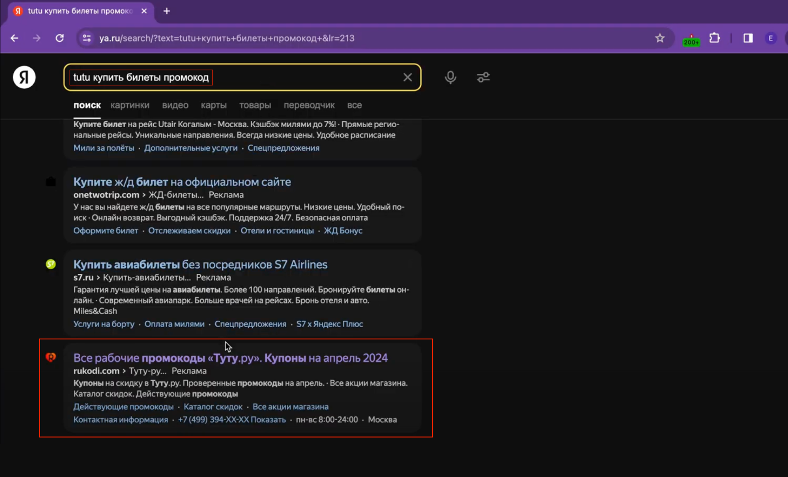Click onetwotrip.com domain link

(106, 195)
